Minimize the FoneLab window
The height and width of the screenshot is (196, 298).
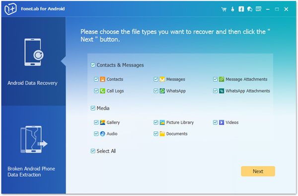[x=268, y=9]
